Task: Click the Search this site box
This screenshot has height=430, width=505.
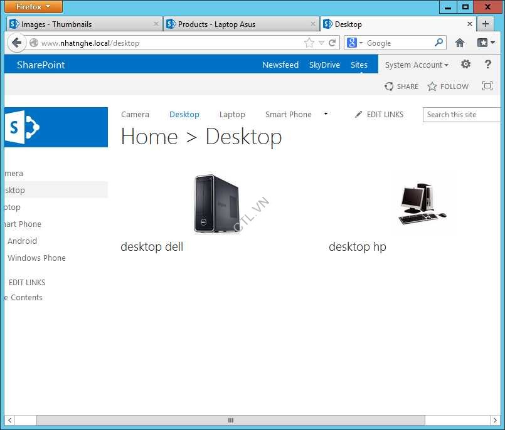Action: [x=461, y=115]
